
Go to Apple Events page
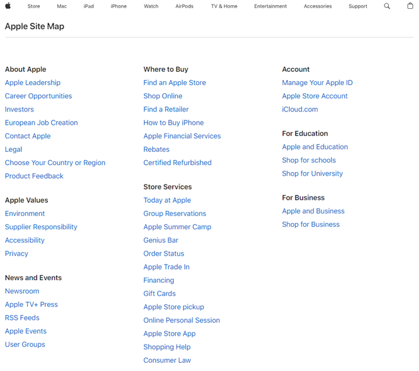click(26, 331)
